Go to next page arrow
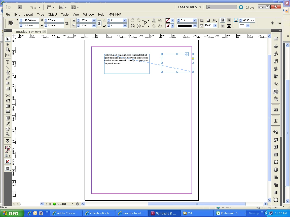 [46, 204]
